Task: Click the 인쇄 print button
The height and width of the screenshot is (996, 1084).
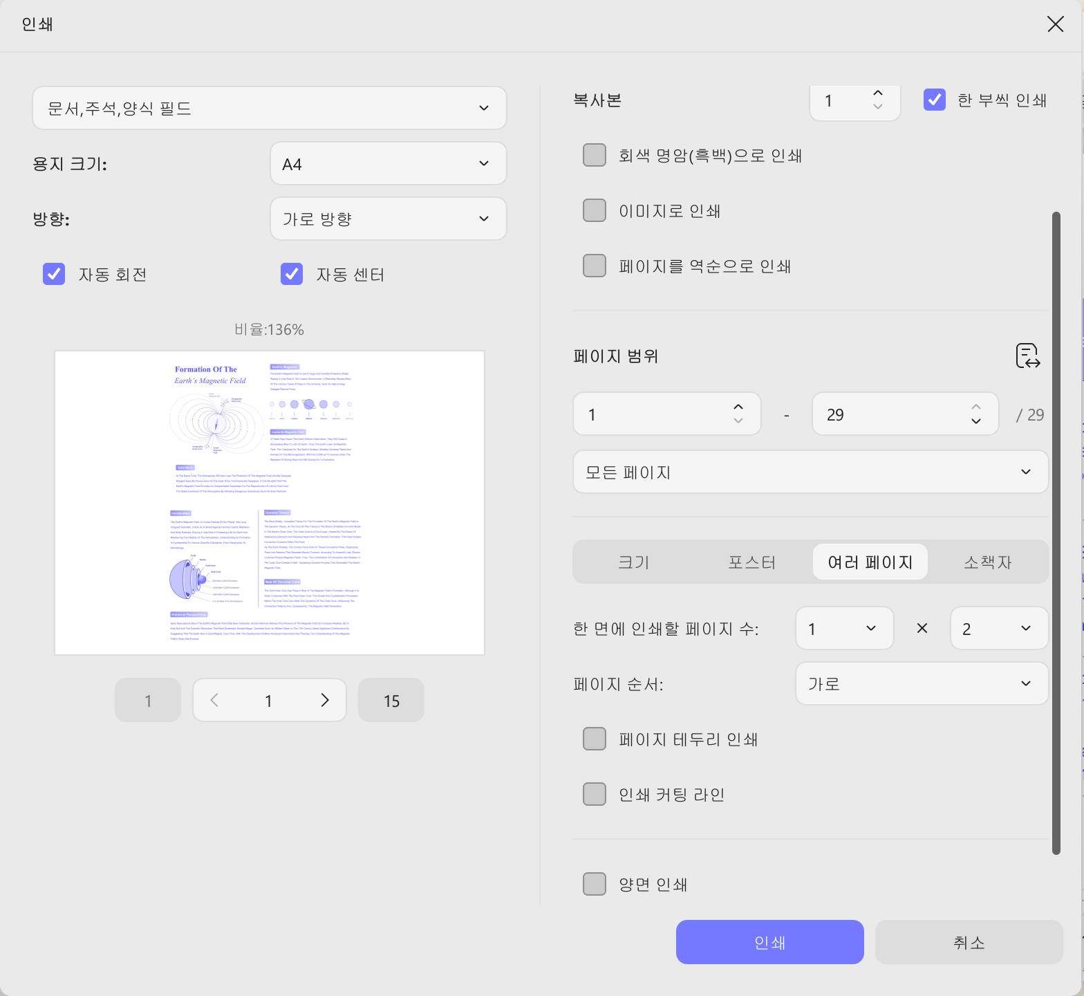Action: [x=770, y=942]
